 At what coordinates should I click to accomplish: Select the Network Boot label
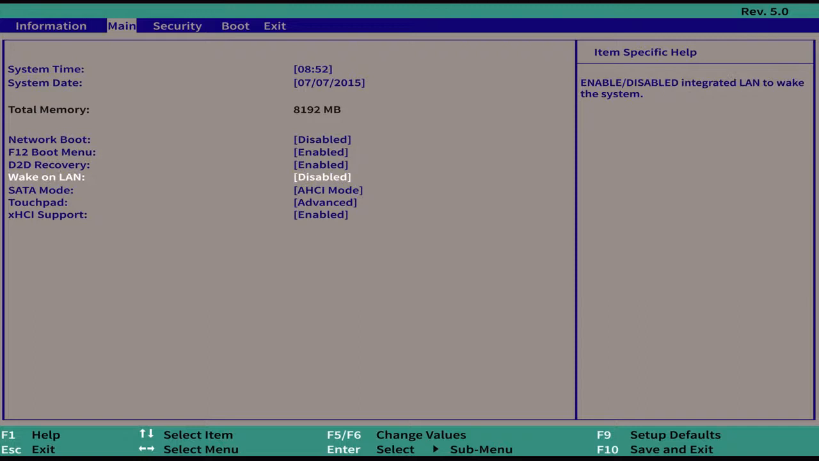tap(49, 140)
